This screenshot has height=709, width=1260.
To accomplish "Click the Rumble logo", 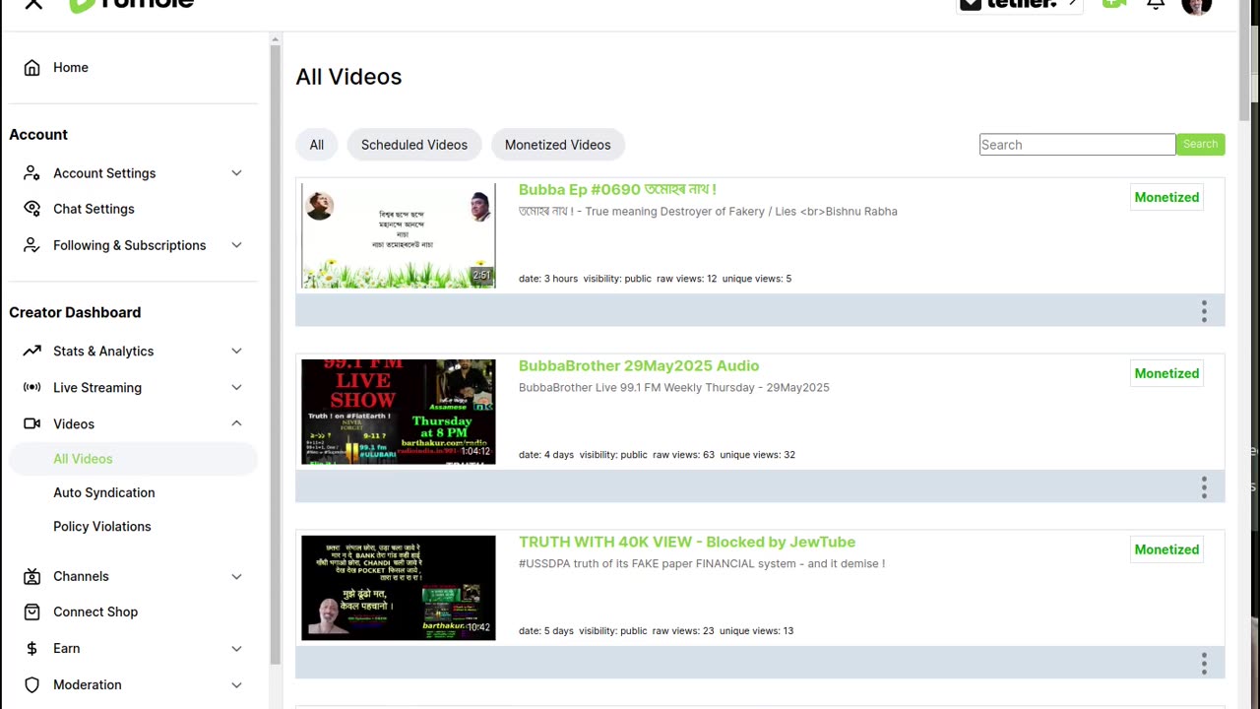I will click(131, 4).
